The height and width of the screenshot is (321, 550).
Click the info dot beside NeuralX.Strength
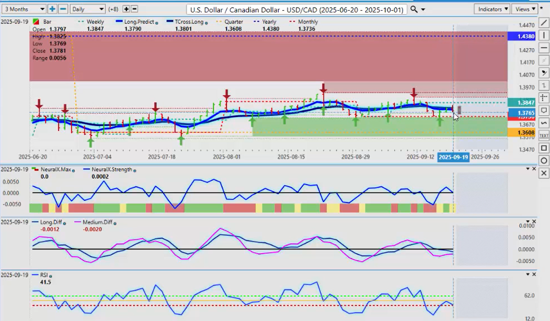(135, 171)
